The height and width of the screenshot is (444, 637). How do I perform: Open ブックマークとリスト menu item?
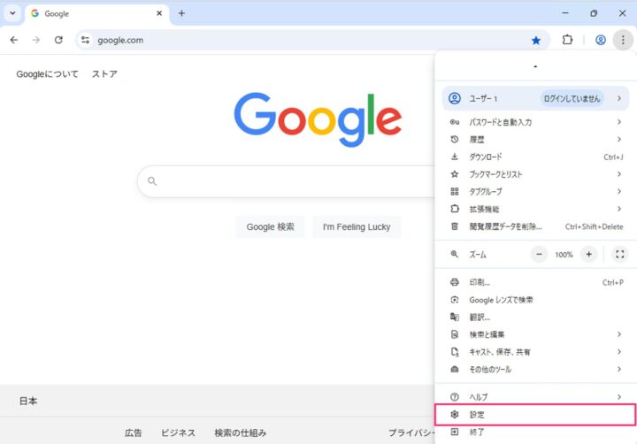point(535,174)
